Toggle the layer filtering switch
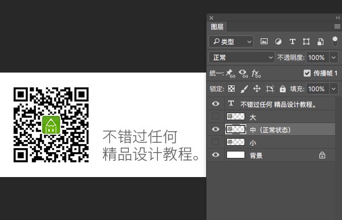 tap(335, 41)
